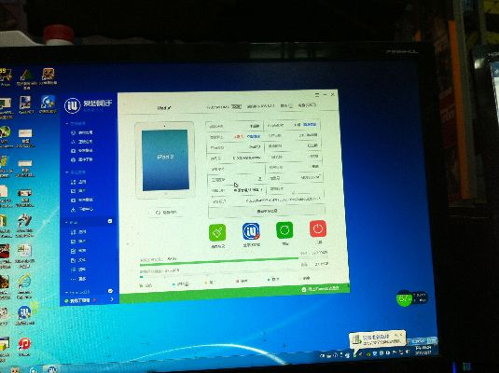This screenshot has width=499, height=373.
Task: Click the pencil edit icon beside iPad name
Action: 170,108
